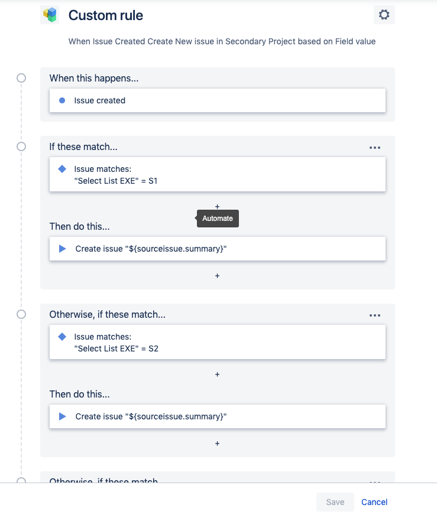
Task: Open the ellipsis menu on Otherwise, if these match
Action: point(374,315)
